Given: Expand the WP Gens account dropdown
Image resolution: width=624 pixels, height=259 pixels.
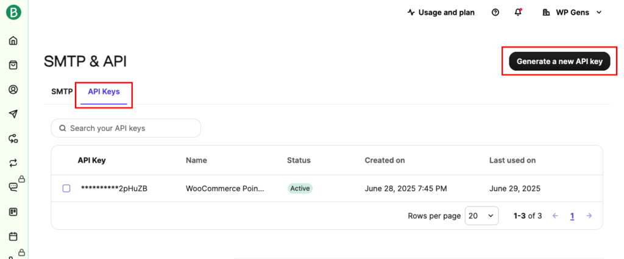Looking at the screenshot, I should (572, 12).
